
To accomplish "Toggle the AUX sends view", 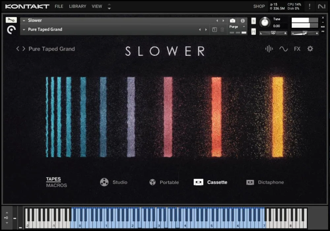I will coord(323,27).
